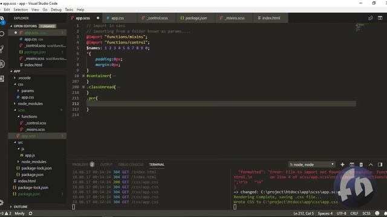Open the Search view in activity bar
Screen dimensions: 387x217
[x=2, y=34]
